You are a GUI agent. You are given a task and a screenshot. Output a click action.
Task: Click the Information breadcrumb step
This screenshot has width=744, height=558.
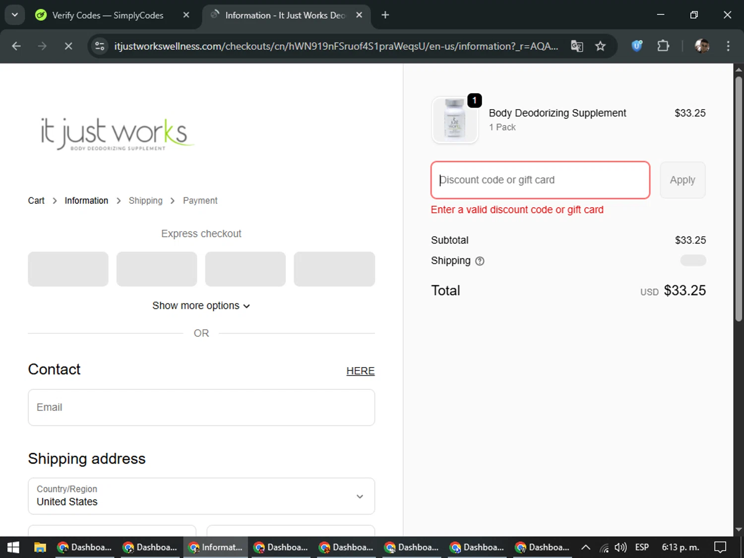tap(86, 200)
